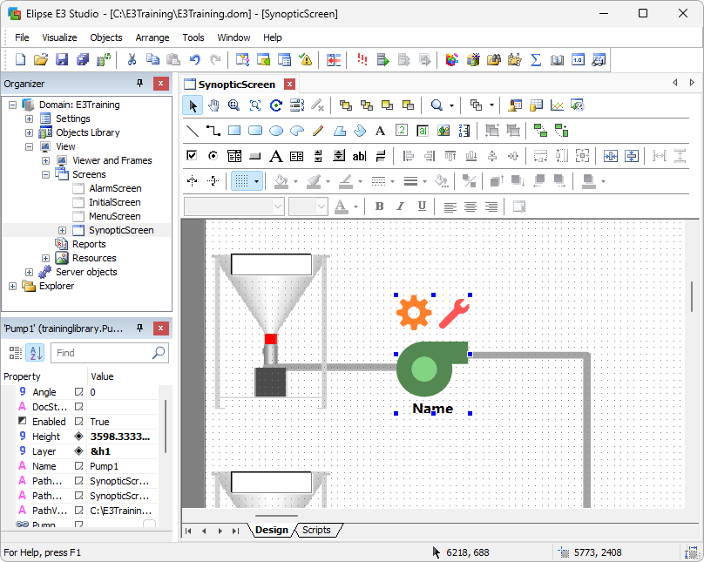The image size is (704, 562).
Task: Toggle italic text formatting
Action: (x=401, y=207)
